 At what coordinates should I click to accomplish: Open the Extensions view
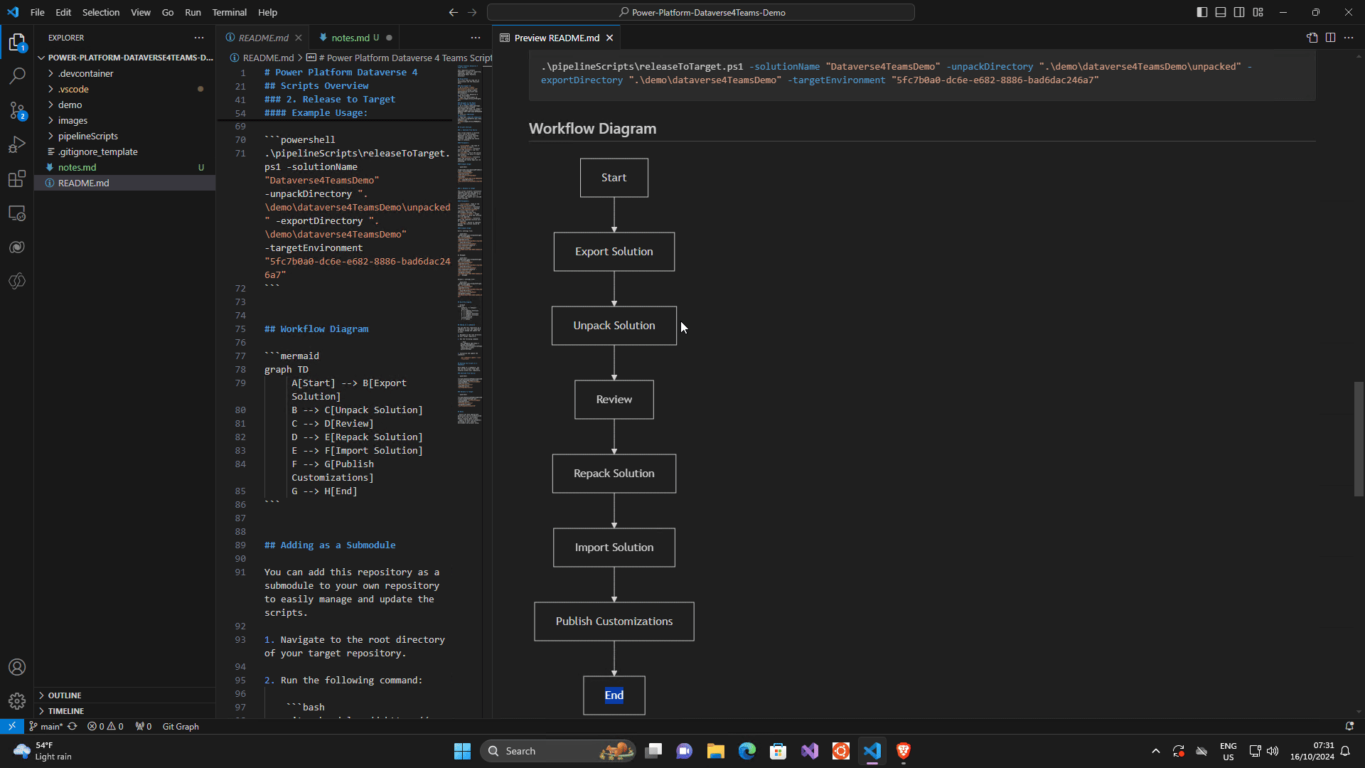click(17, 178)
